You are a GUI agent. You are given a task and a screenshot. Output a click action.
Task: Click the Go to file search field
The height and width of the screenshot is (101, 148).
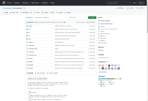coord(78,18)
